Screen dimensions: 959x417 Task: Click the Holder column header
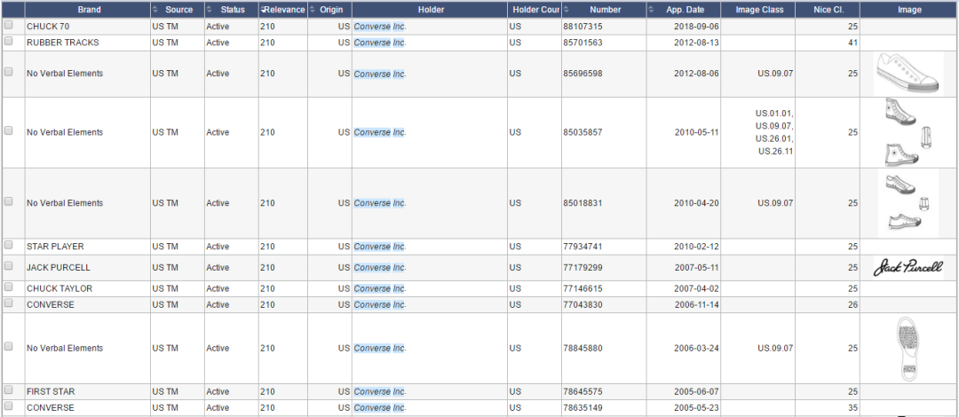tap(432, 10)
